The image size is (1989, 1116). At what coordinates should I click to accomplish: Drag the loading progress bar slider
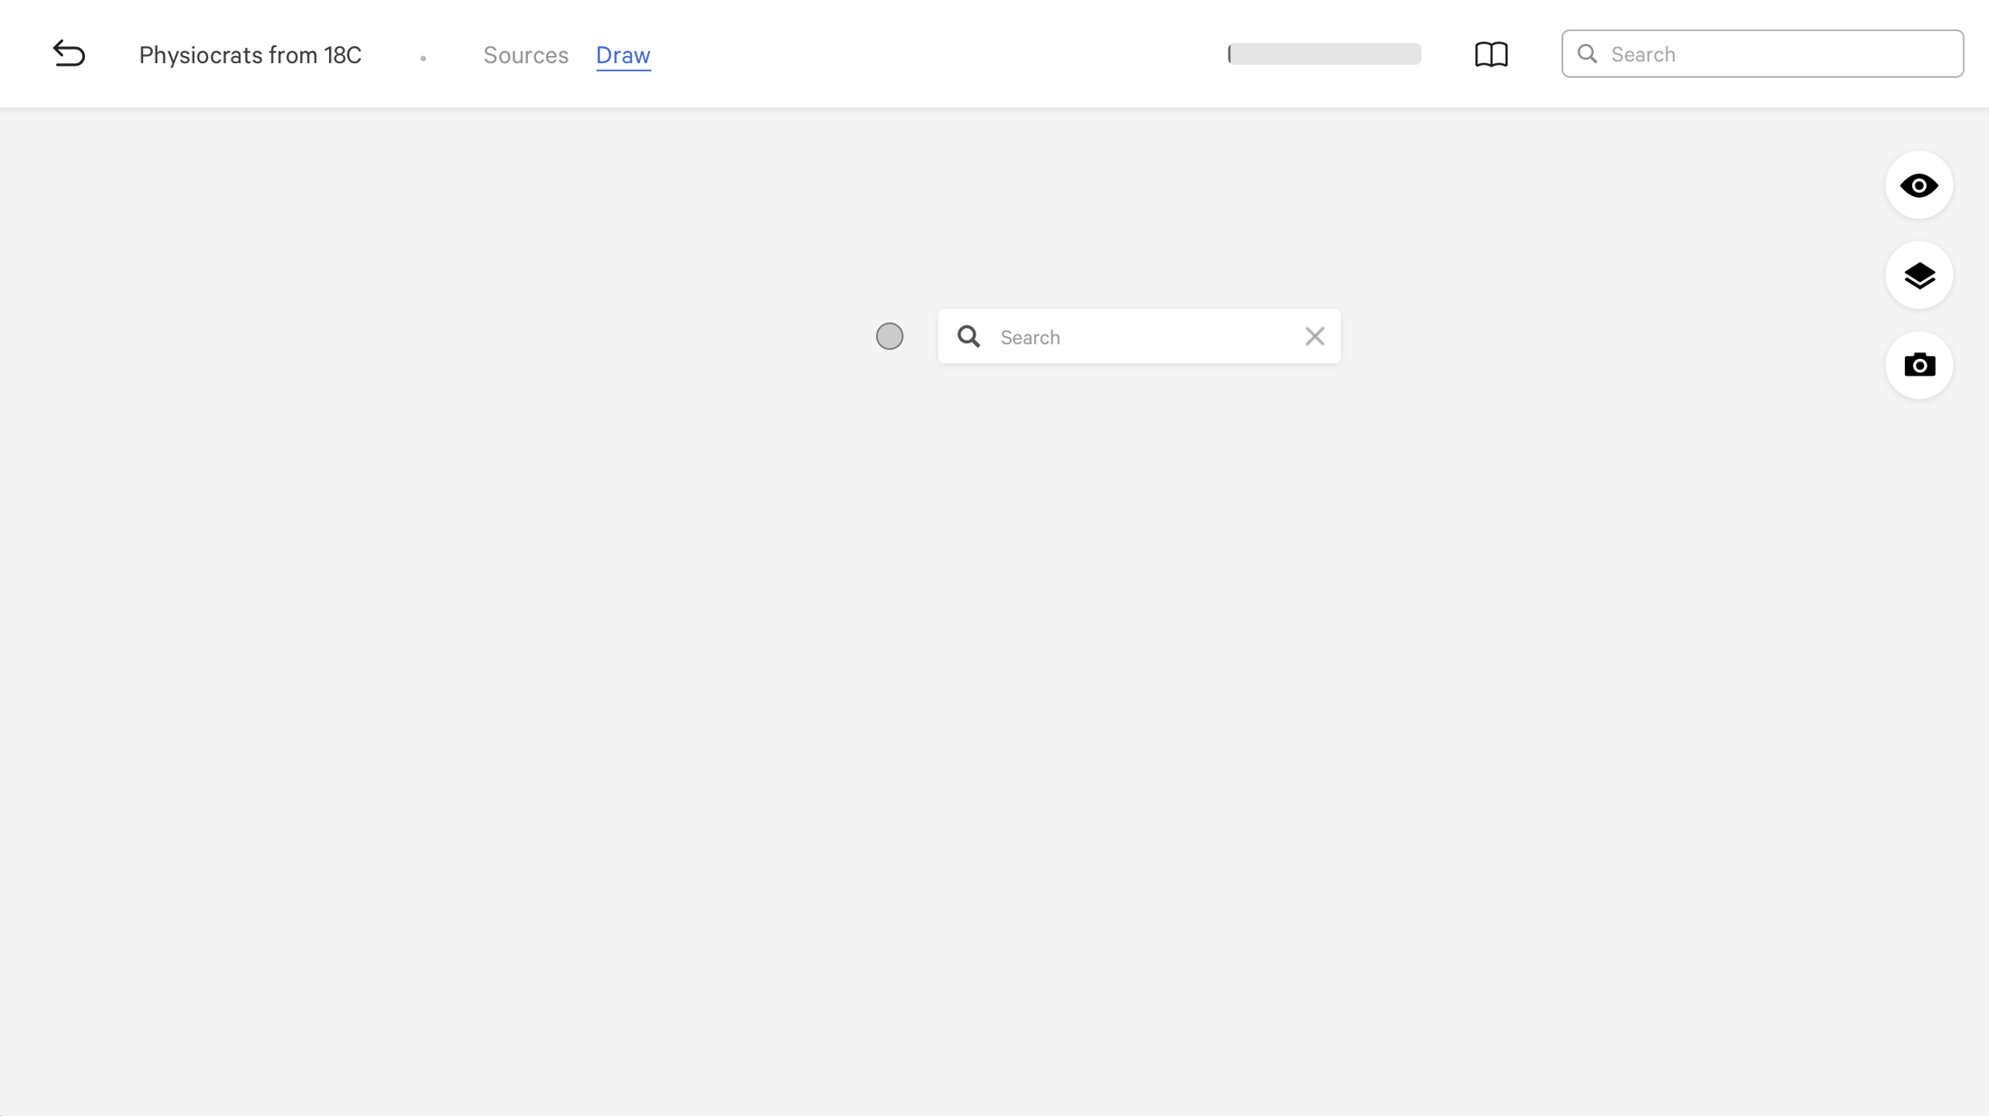point(1230,53)
